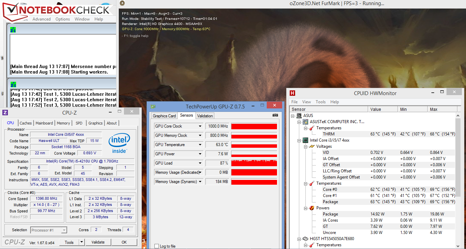Open the GPU Temperature sensor dropdown
The width and height of the screenshot is (466, 249).
tap(200, 145)
